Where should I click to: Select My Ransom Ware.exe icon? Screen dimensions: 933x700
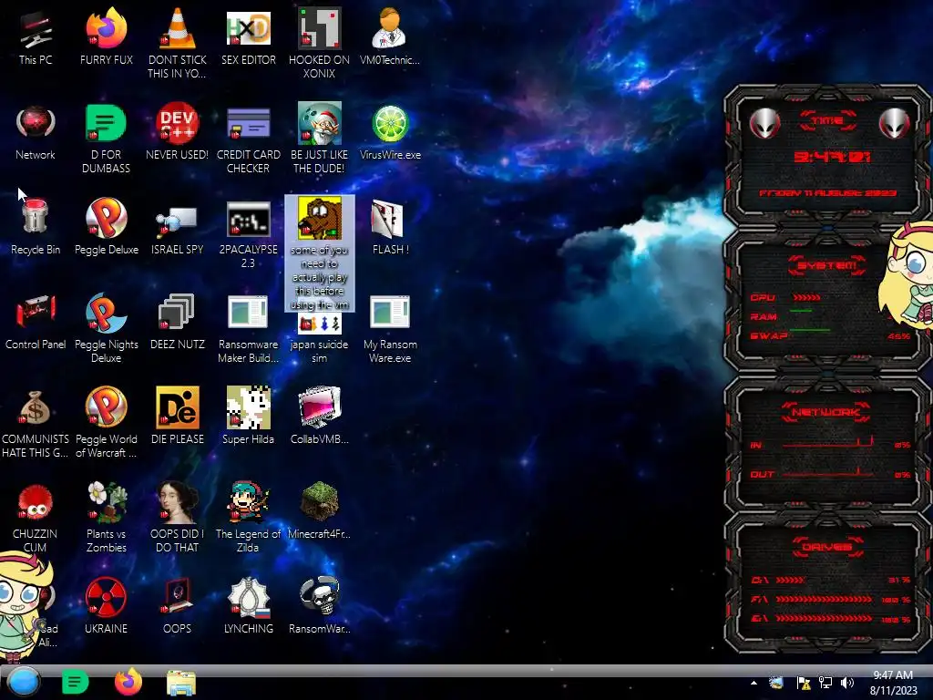click(390, 312)
